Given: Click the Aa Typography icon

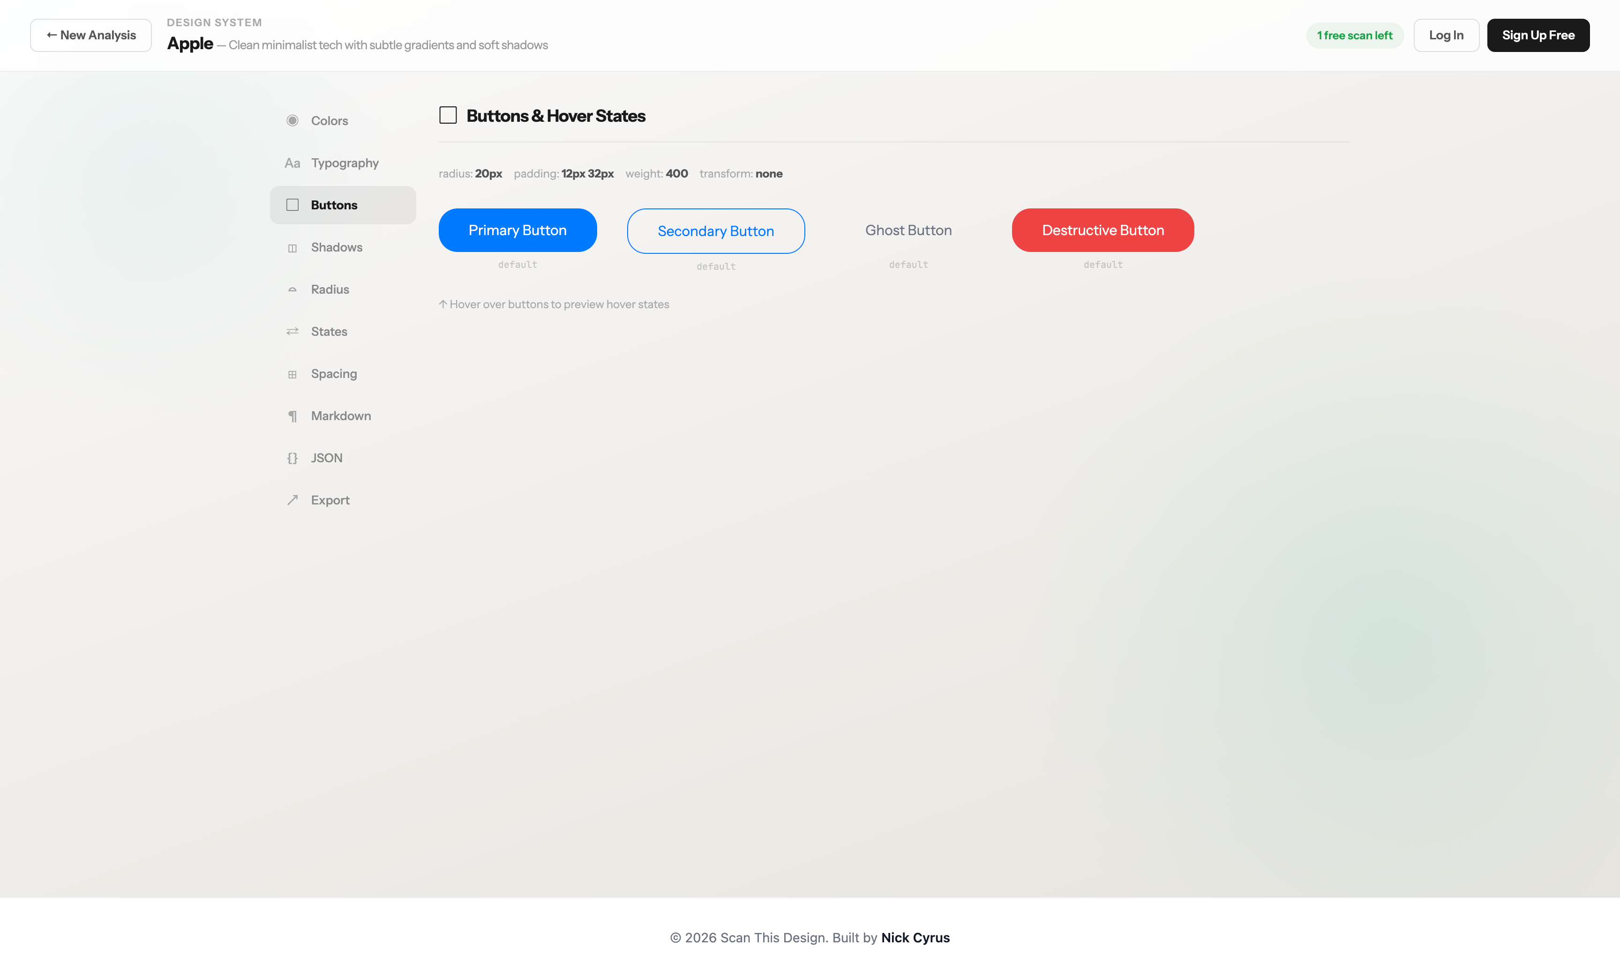Looking at the screenshot, I should [x=292, y=163].
